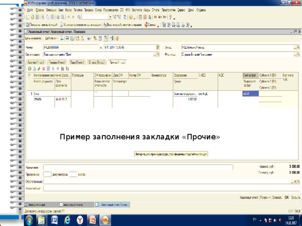The height and width of the screenshot is (226, 302).
Task: Delete the table row with the red X icon
Action: point(43,69)
